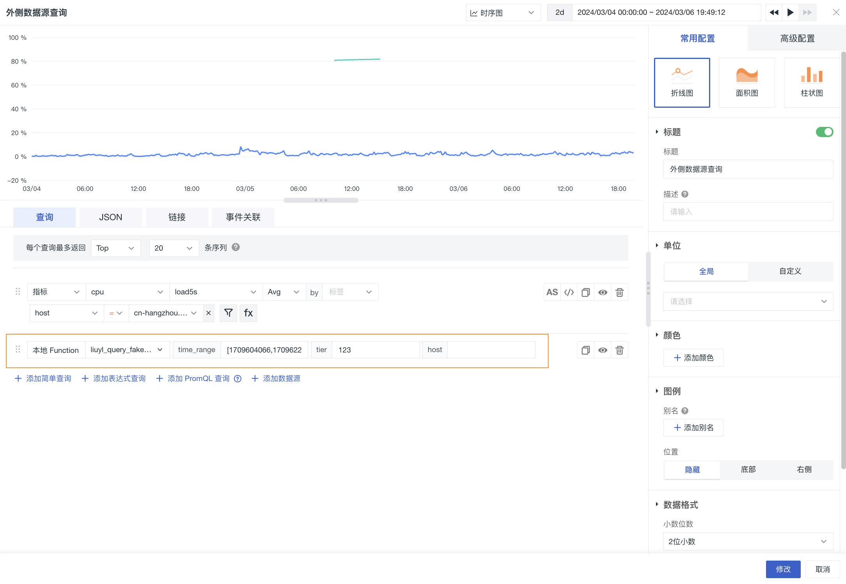This screenshot has height=584, width=846.
Task: Set legend position to 底部
Action: click(x=748, y=470)
